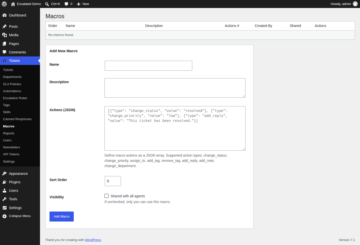The height and width of the screenshot is (245, 360).
Task: Click the Description textarea resize handle
Action: [x=244, y=96]
